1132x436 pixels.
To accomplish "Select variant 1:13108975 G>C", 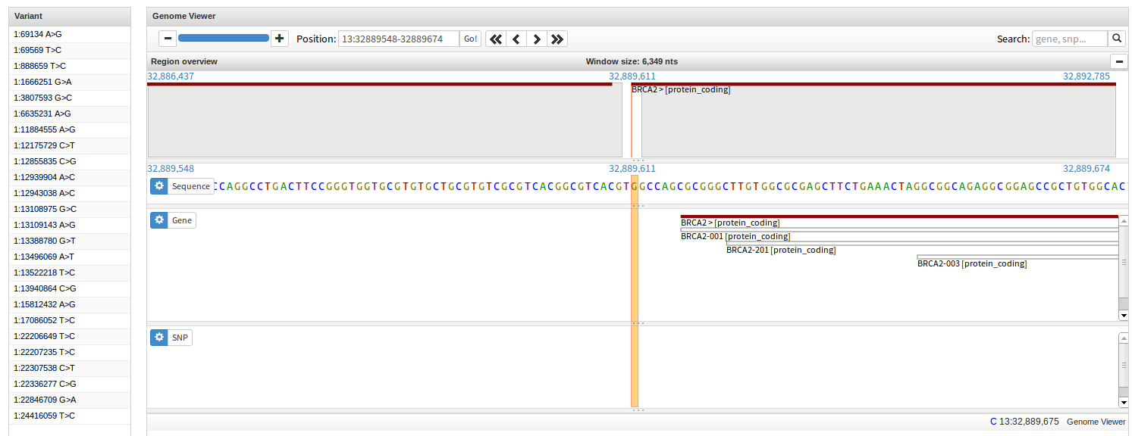I will 70,209.
